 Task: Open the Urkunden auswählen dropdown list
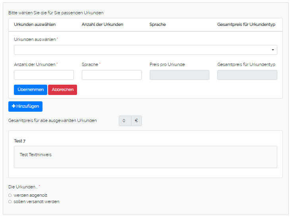(x=145, y=50)
